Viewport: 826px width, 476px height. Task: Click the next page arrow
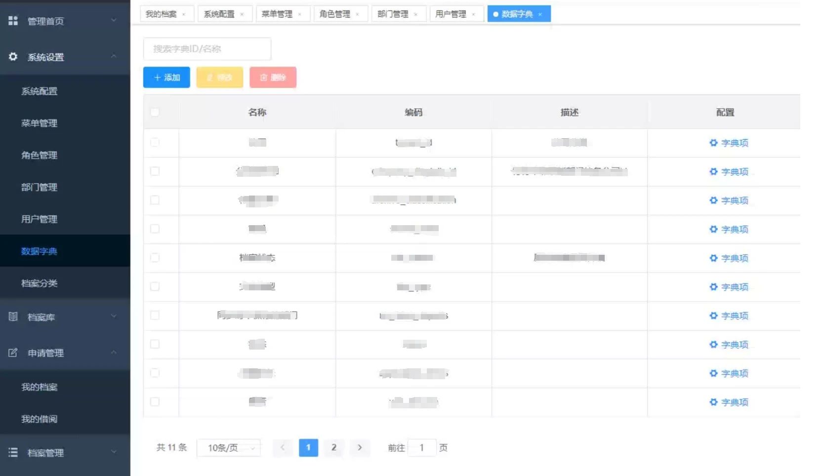tap(360, 447)
